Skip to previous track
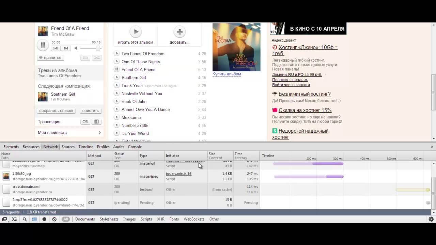Screen dimensions: 436x245 pyautogui.click(x=56, y=48)
